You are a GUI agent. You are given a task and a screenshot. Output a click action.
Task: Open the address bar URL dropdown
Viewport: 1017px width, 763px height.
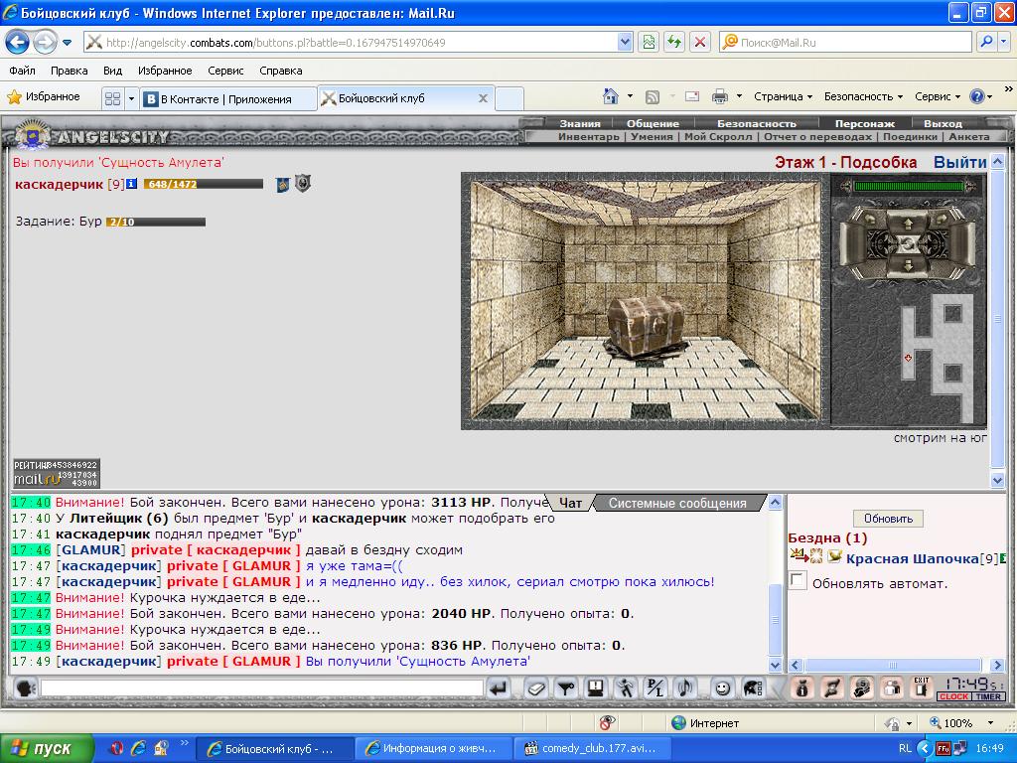click(625, 42)
